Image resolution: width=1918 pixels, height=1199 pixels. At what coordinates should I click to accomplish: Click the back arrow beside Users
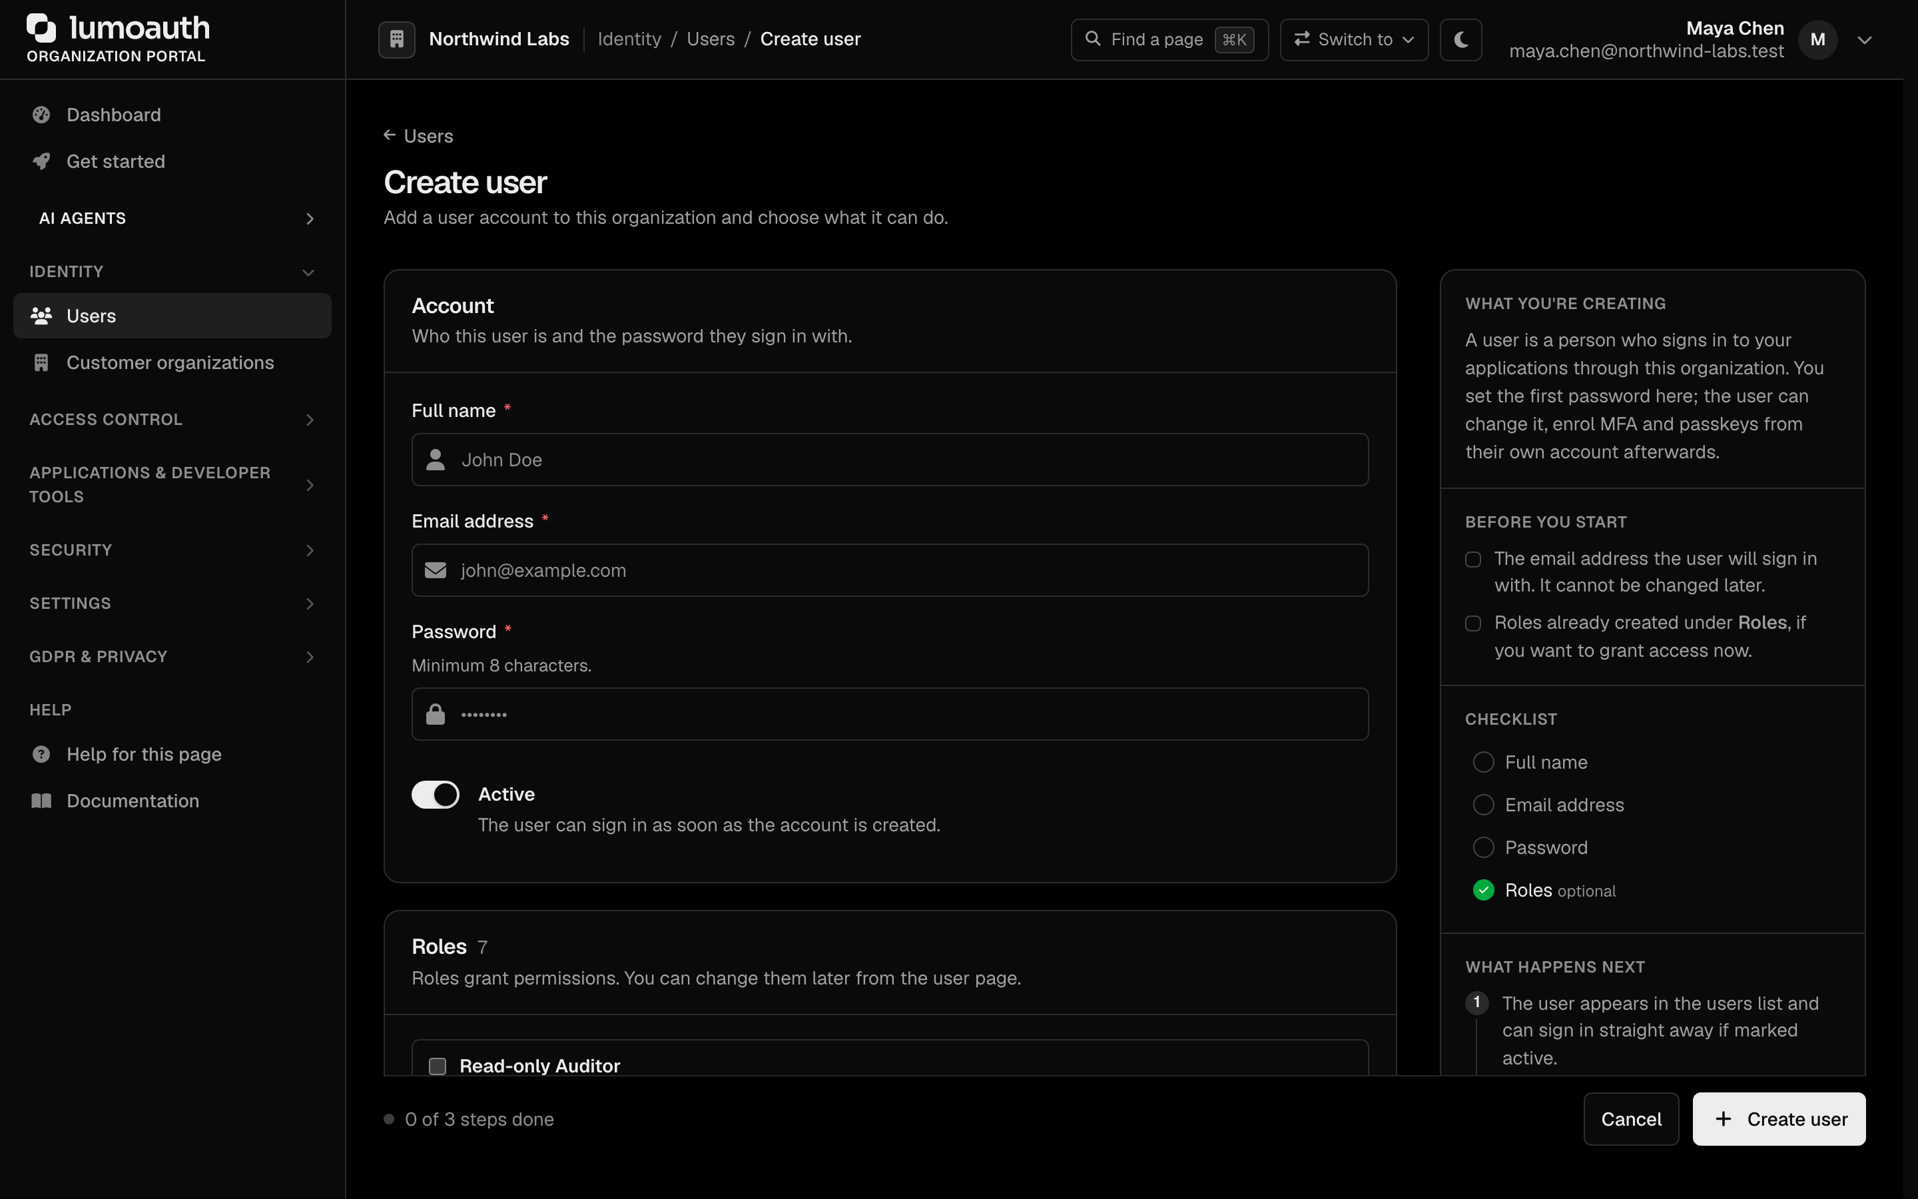click(x=389, y=135)
